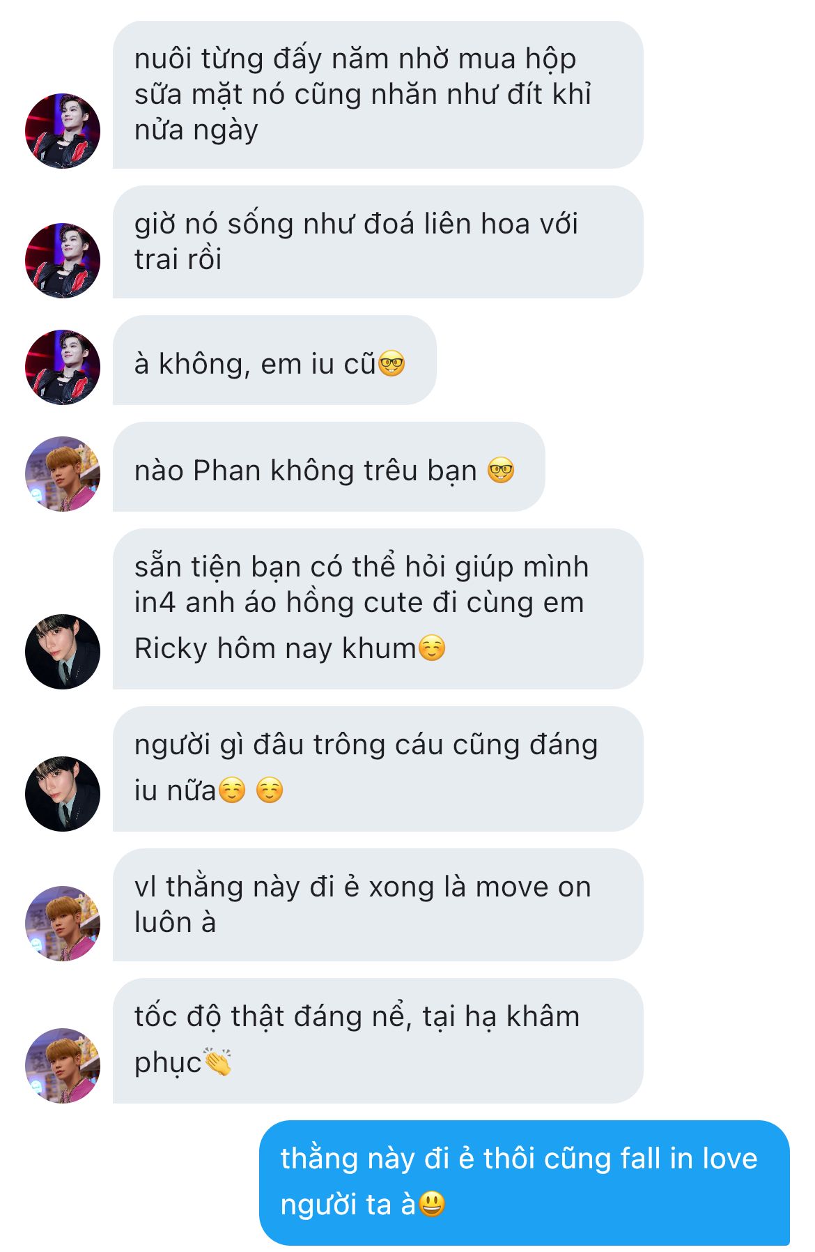Tap the smiley emoji in the blue sent bubble
Viewport: 815px width, 1252px height.
coord(431,1204)
